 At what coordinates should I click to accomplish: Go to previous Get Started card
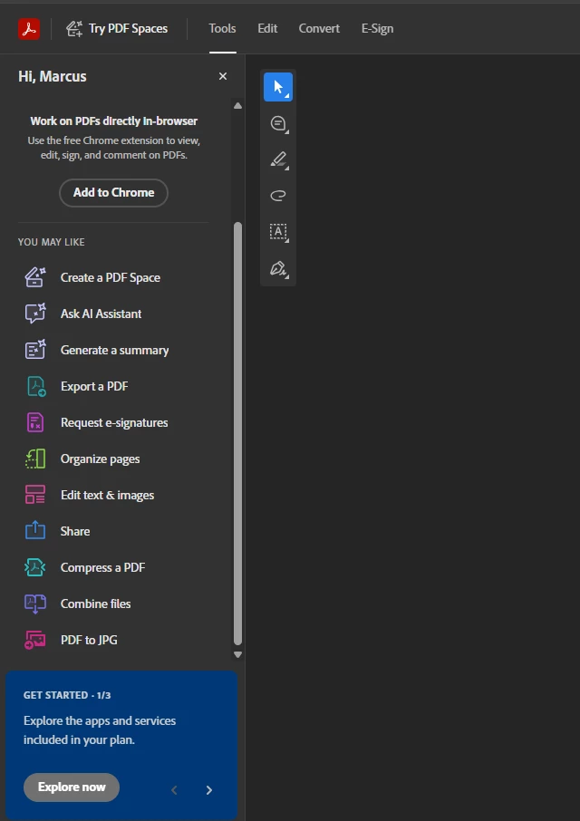click(174, 790)
